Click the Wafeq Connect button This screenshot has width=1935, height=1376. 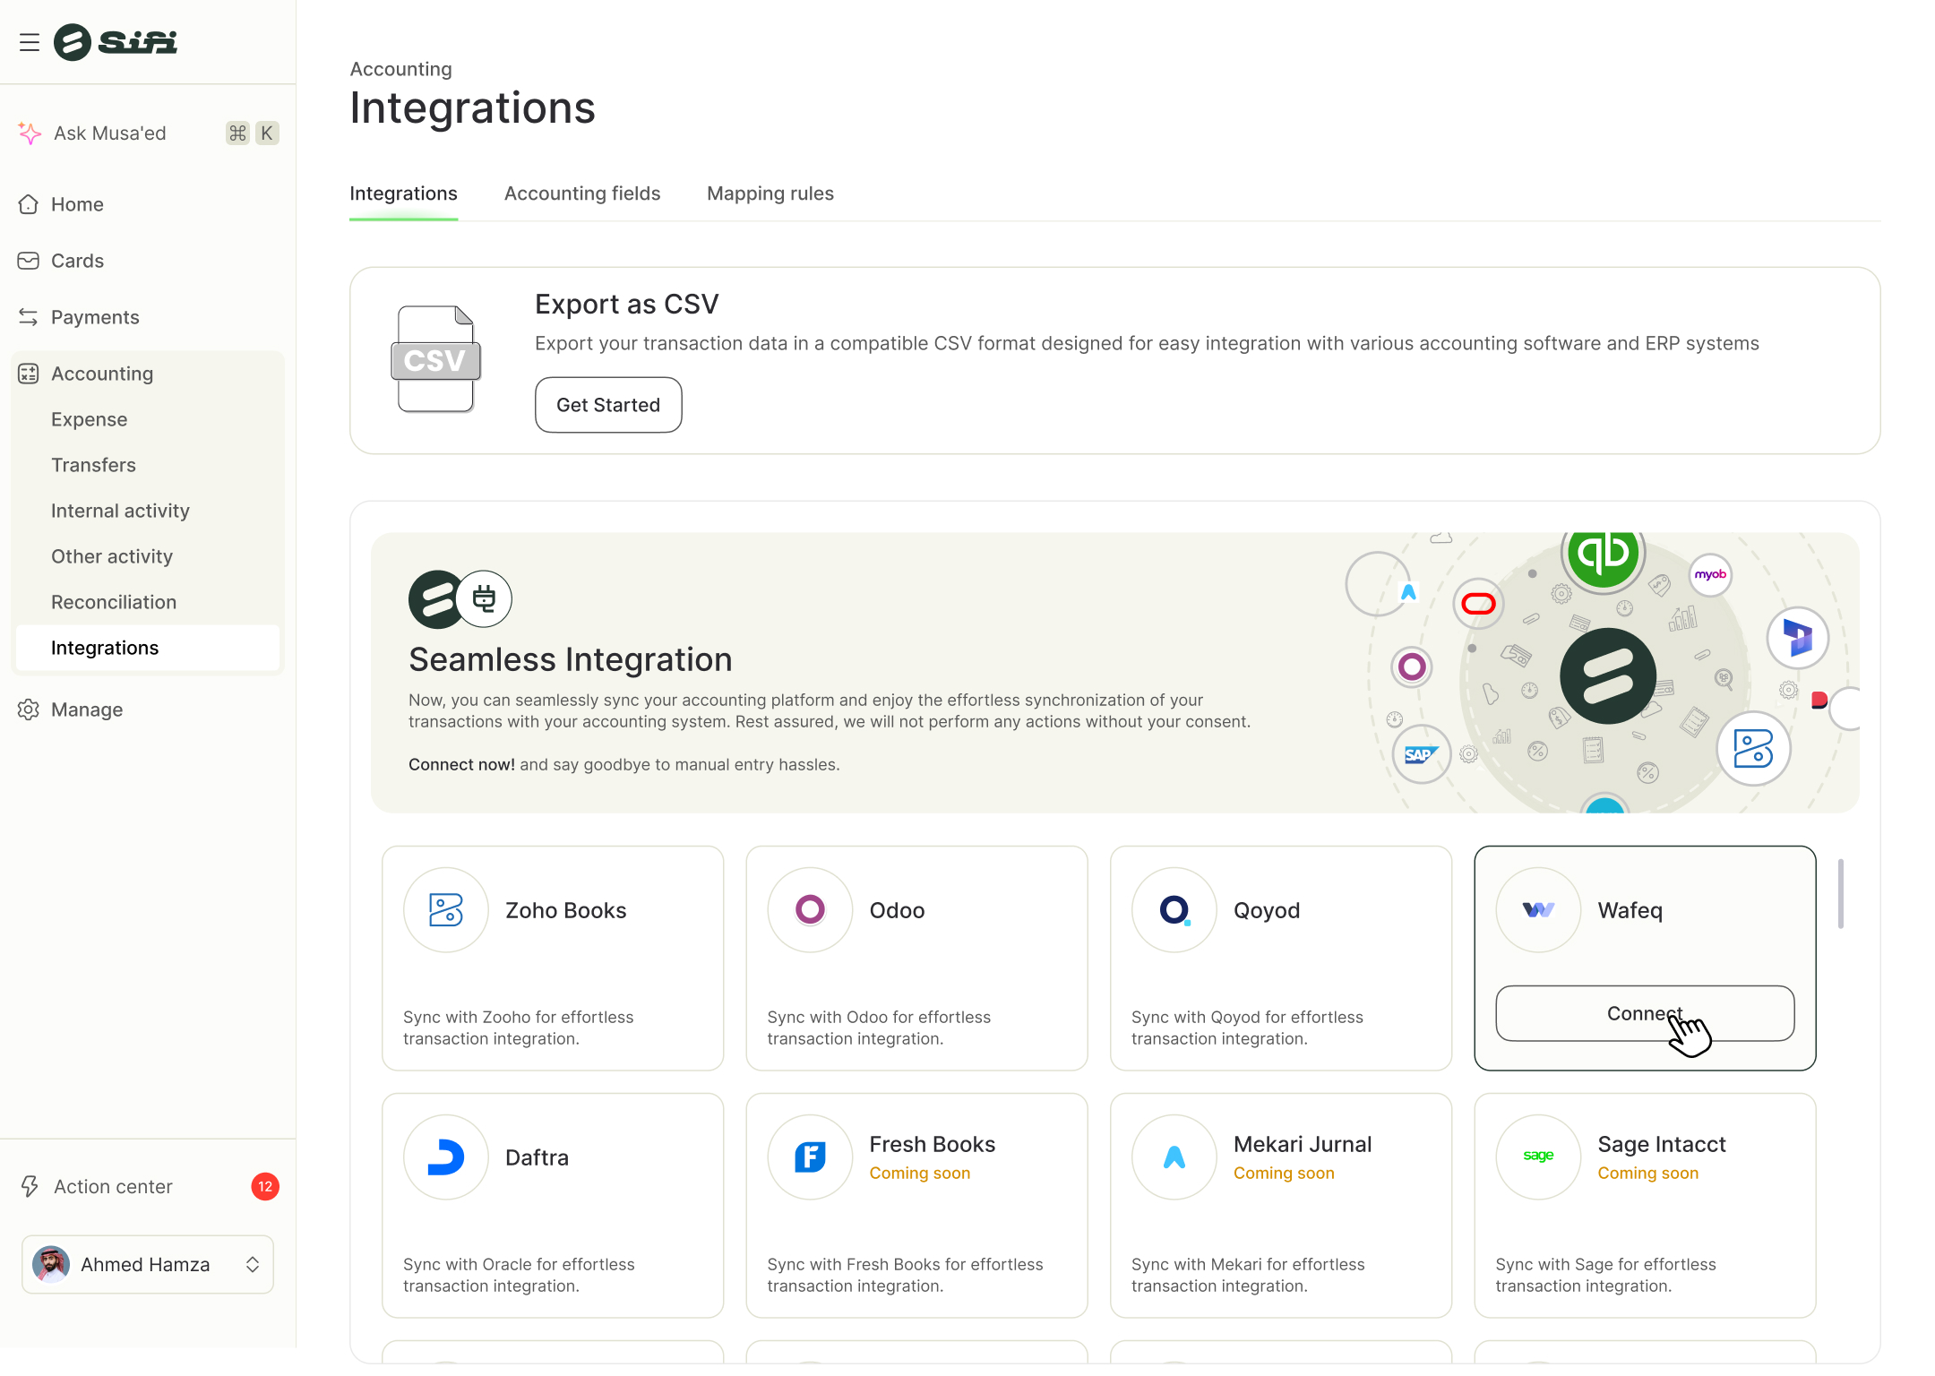pos(1645,1013)
